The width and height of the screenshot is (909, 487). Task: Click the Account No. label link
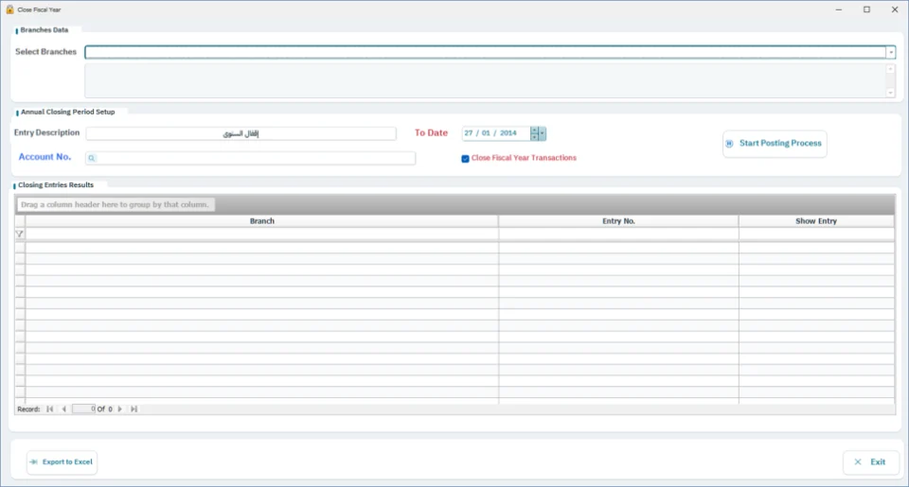coord(45,157)
